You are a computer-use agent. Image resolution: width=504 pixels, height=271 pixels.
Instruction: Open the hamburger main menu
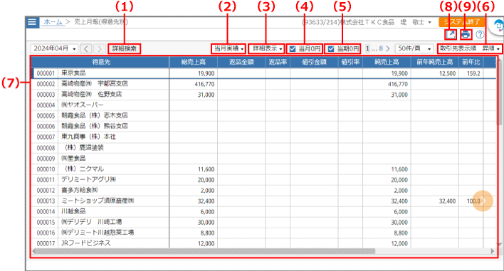[x=32, y=22]
